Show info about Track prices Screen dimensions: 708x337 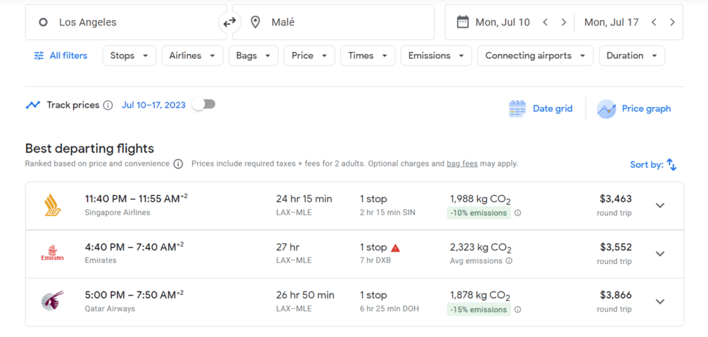107,106
